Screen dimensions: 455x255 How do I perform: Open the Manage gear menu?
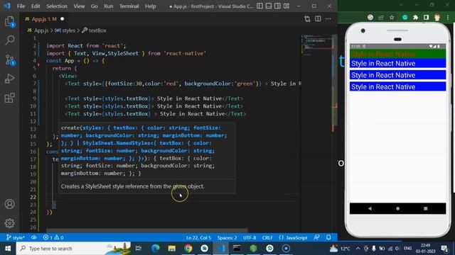[x=9, y=223]
